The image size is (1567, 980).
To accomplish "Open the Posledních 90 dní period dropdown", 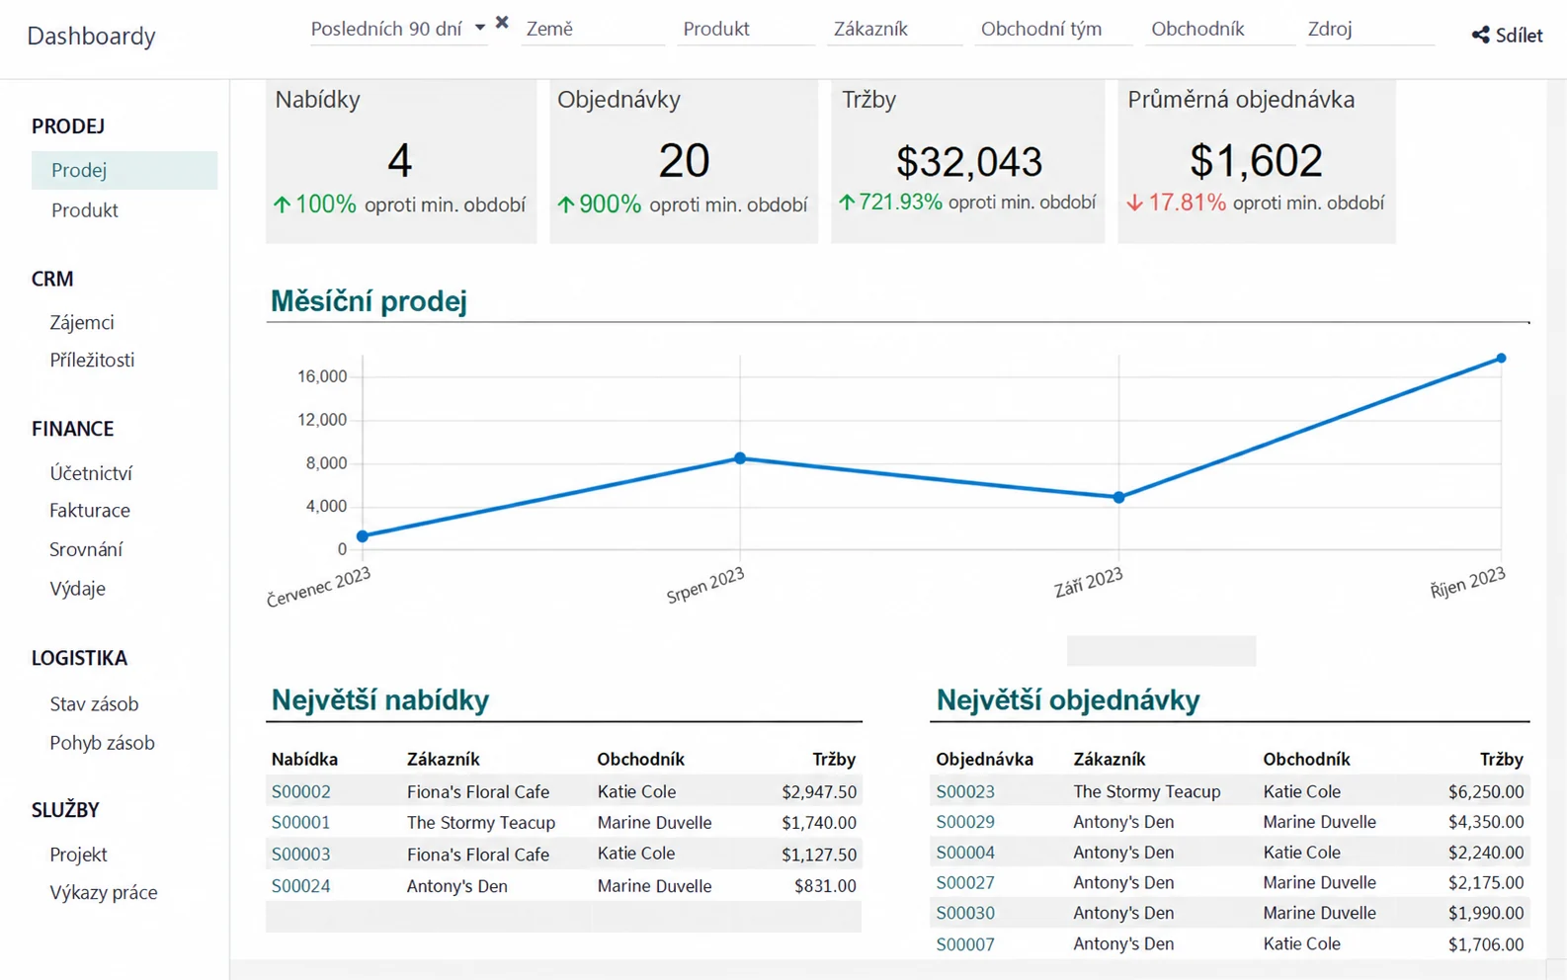I will tap(398, 30).
